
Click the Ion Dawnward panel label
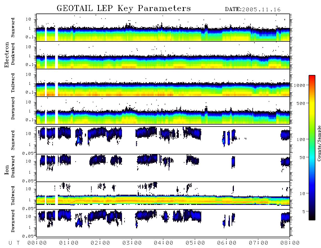13,221
